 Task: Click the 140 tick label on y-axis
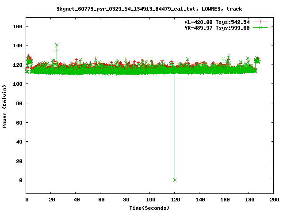[x=18, y=45]
